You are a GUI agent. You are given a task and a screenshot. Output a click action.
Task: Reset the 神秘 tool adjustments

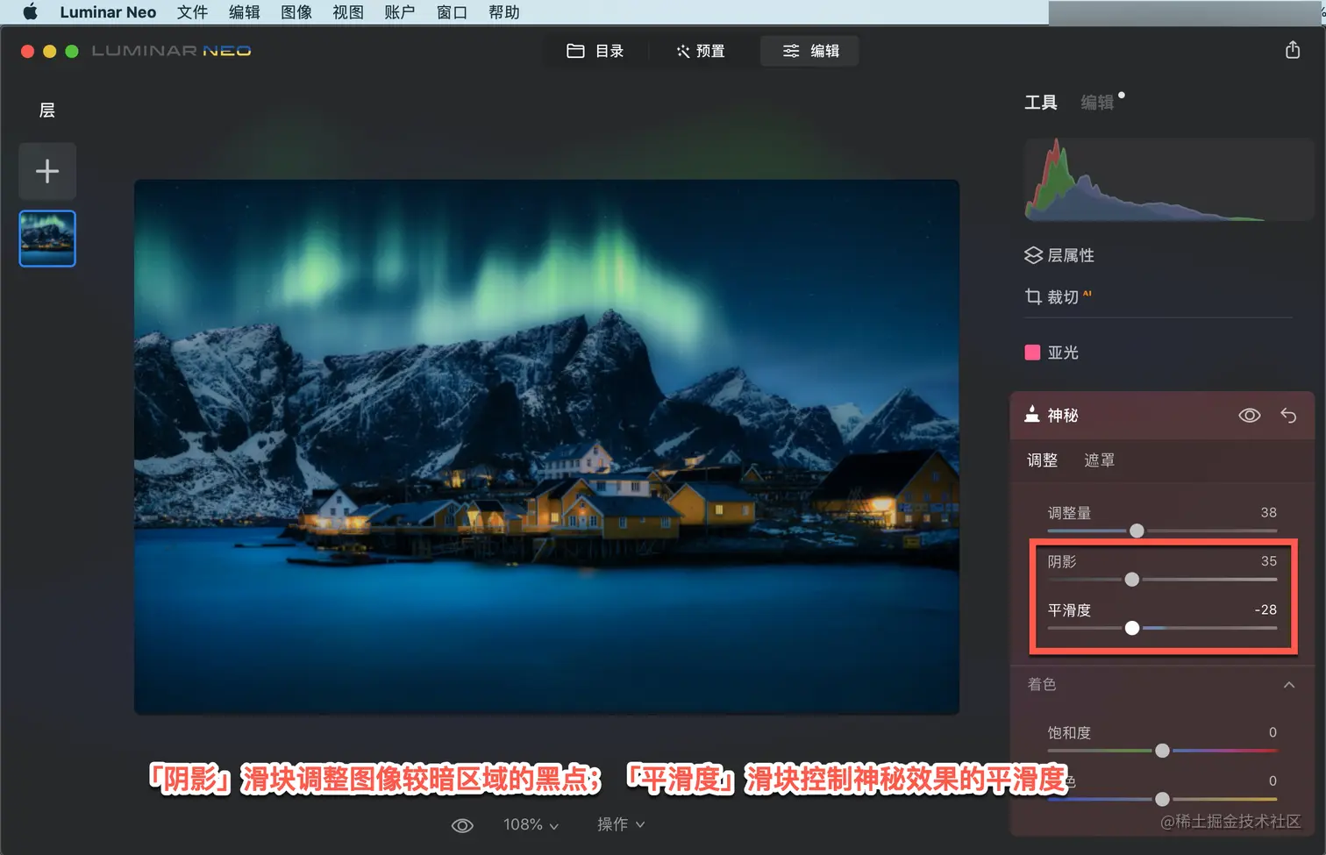point(1288,416)
